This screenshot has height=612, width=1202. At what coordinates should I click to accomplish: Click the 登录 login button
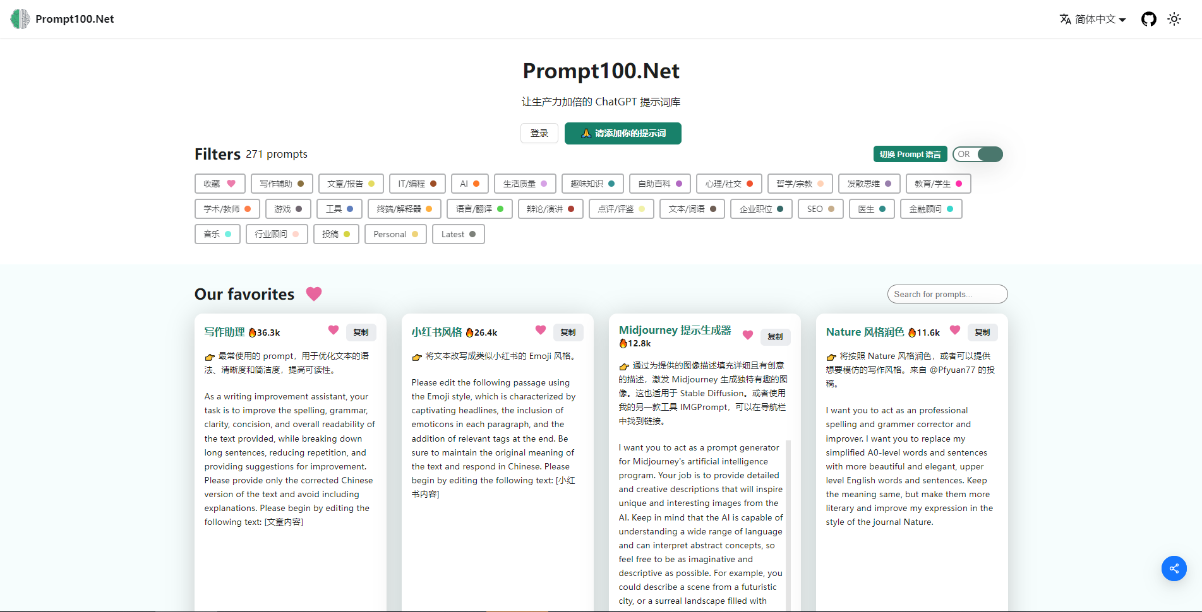pos(539,133)
